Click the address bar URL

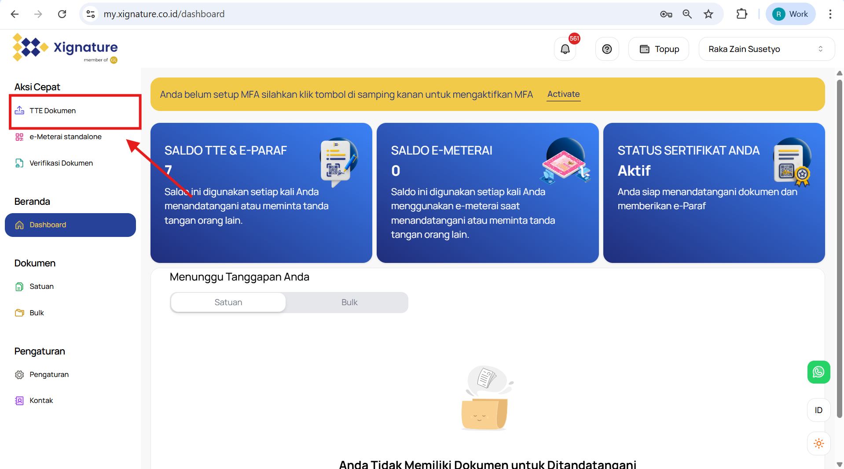[x=164, y=14]
